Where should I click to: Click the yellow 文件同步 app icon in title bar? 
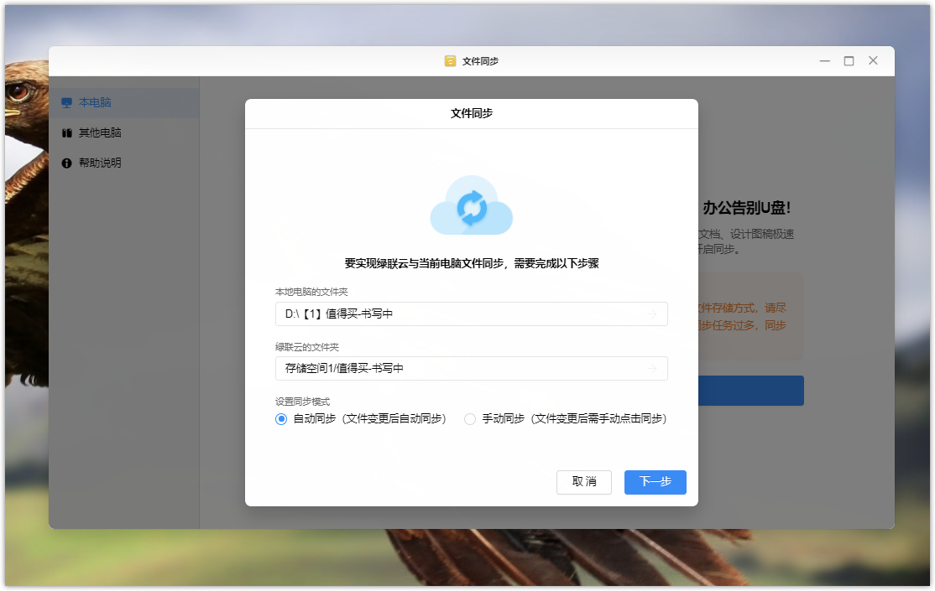[x=451, y=61]
